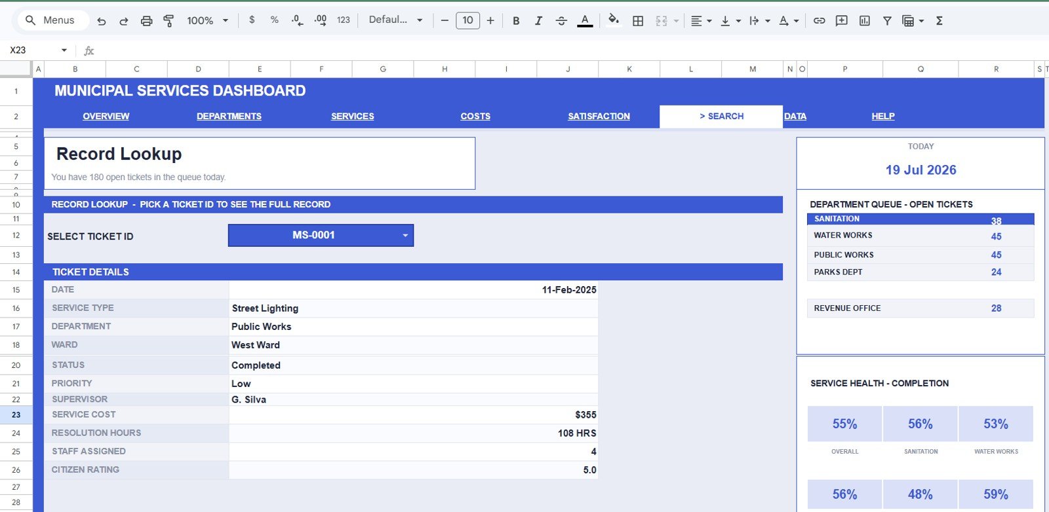1049x512 pixels.
Task: Increase decimal places icon
Action: (x=320, y=20)
